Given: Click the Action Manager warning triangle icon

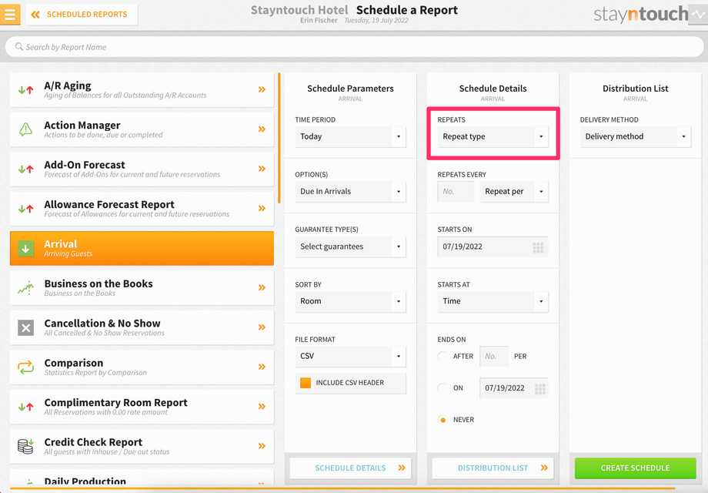Looking at the screenshot, I should (25, 129).
